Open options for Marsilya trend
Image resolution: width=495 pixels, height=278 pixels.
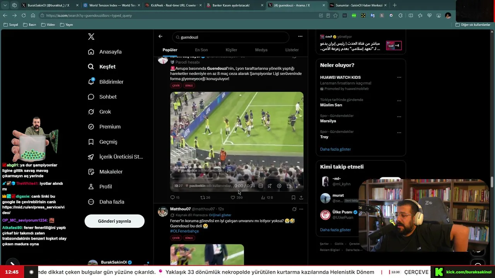click(x=399, y=117)
